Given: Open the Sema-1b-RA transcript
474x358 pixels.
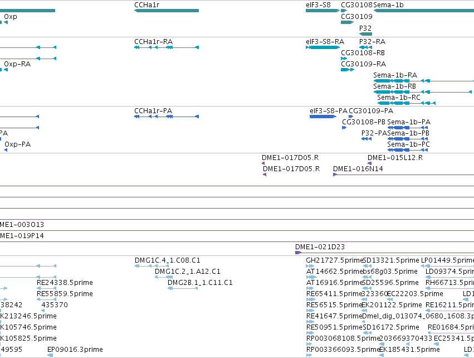Looking at the screenshot, I should pyautogui.click(x=424, y=81).
